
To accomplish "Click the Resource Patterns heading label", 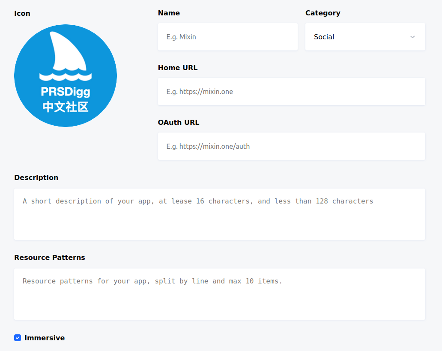I will (50, 257).
